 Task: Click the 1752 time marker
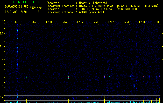coord(33,22)
